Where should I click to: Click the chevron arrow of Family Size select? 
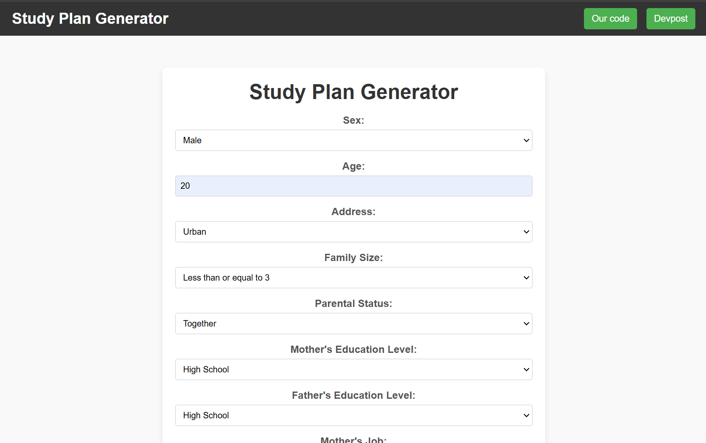click(526, 278)
